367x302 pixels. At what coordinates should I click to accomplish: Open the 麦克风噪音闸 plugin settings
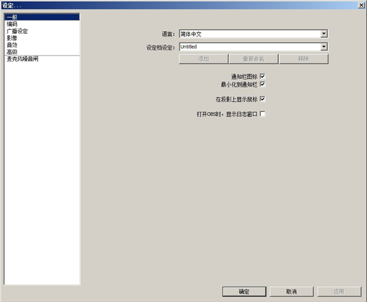42,59
